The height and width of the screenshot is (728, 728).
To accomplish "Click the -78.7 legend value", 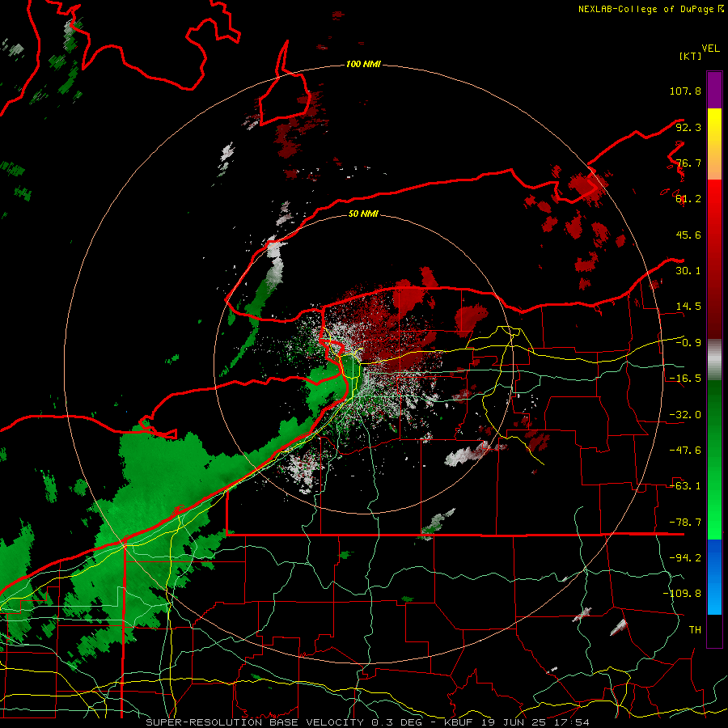I will pos(685,523).
